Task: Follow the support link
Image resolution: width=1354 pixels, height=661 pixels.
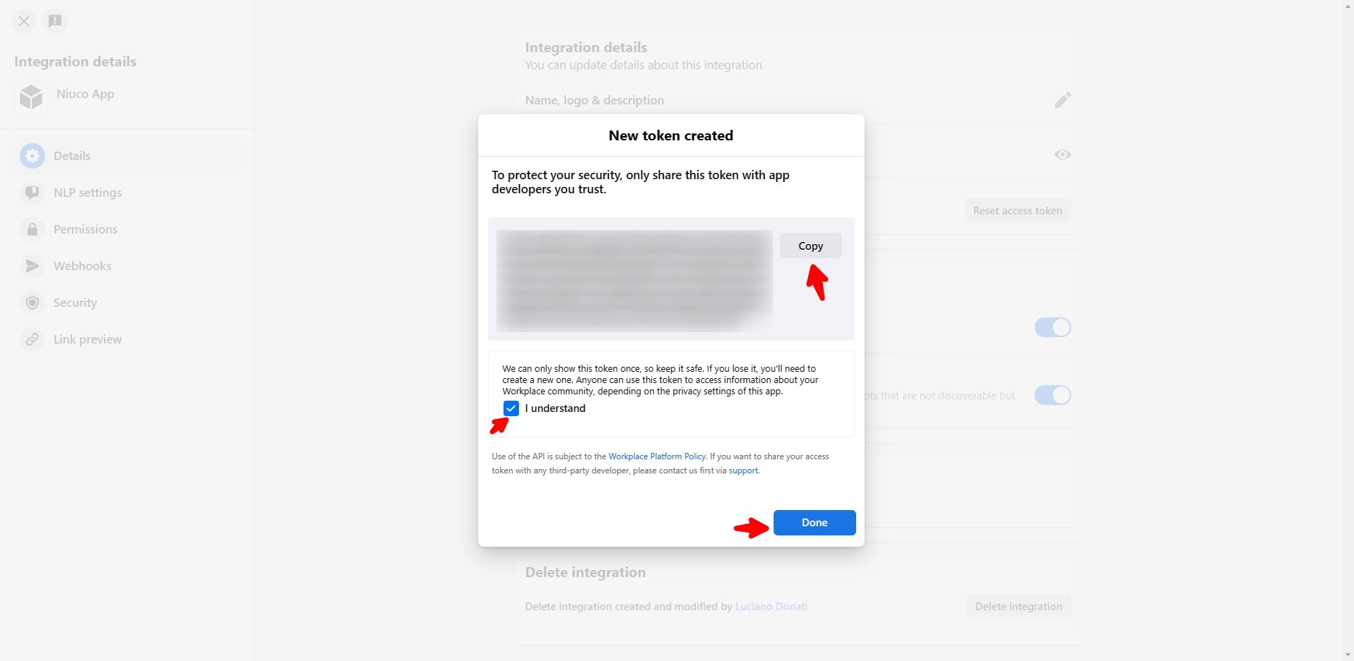Action: coord(743,471)
